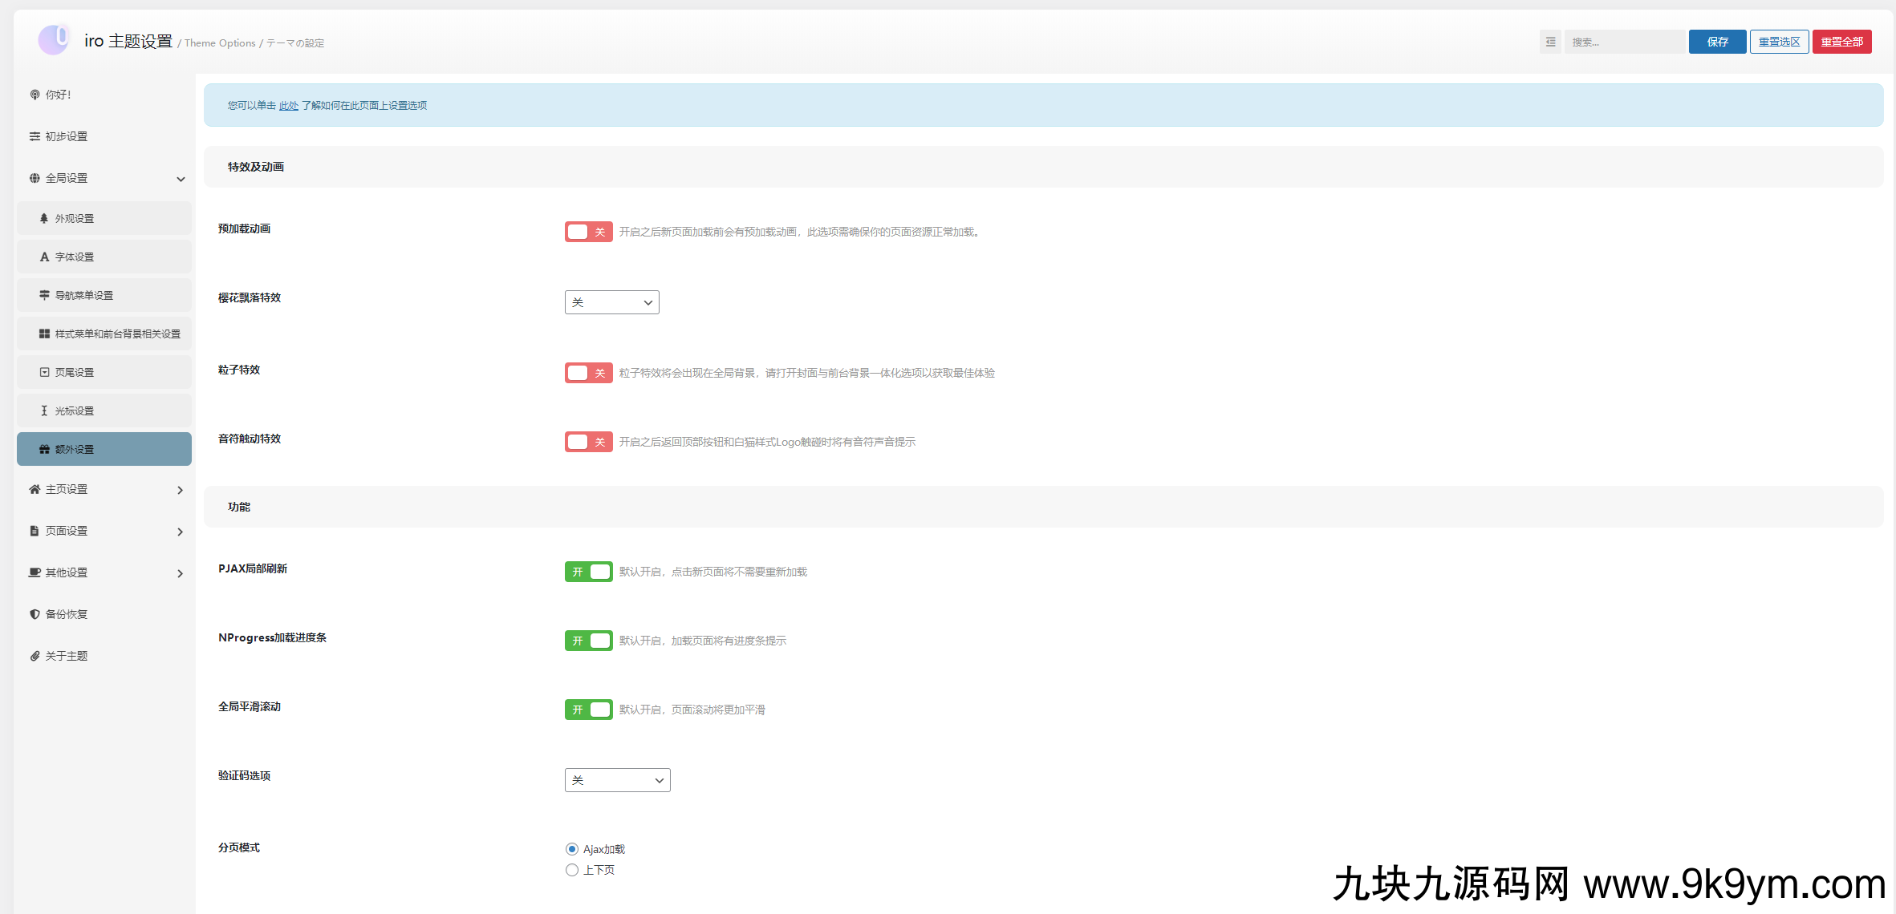1896x914 pixels.
Task: Open the 验证码选项 dropdown
Action: 617,780
